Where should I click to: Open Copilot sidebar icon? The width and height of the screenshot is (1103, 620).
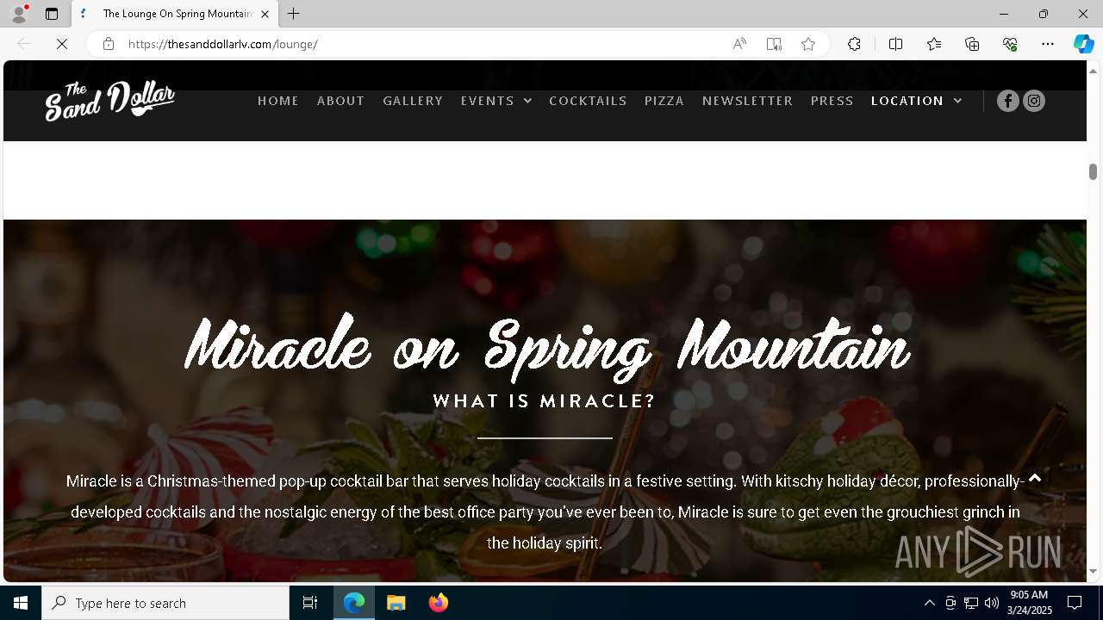coord(1083,44)
